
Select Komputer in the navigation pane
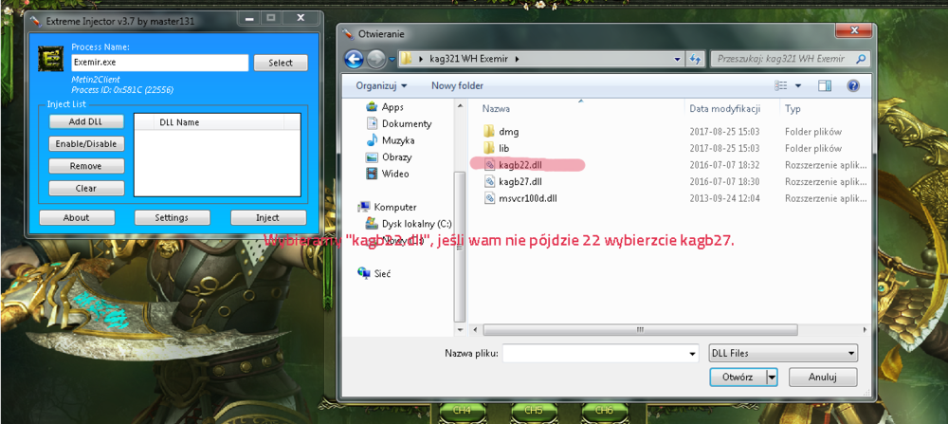pyautogui.click(x=388, y=207)
